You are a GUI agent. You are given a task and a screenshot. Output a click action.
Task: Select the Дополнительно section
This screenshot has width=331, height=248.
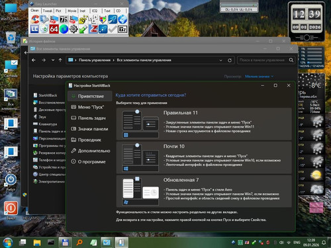click(x=90, y=151)
